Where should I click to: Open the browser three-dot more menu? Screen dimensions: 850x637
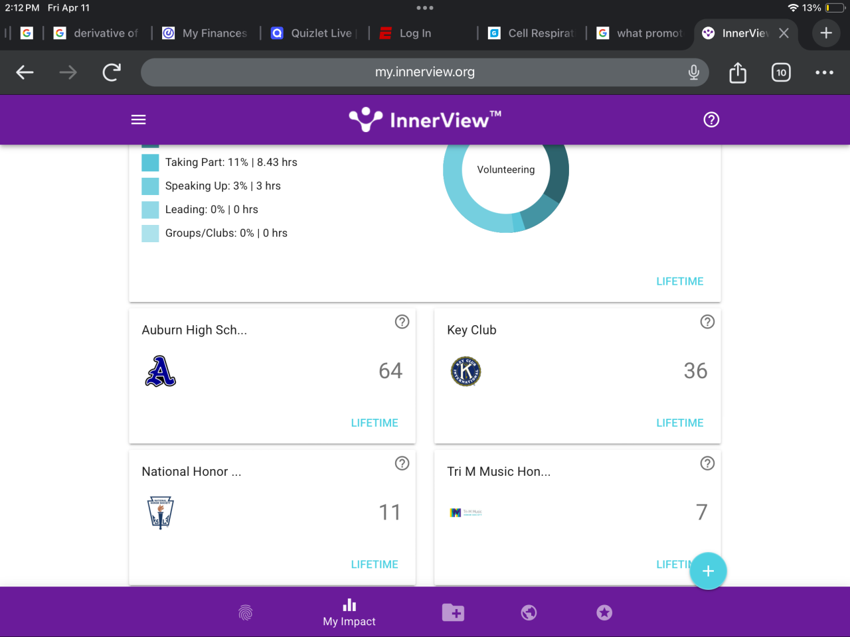click(x=824, y=72)
